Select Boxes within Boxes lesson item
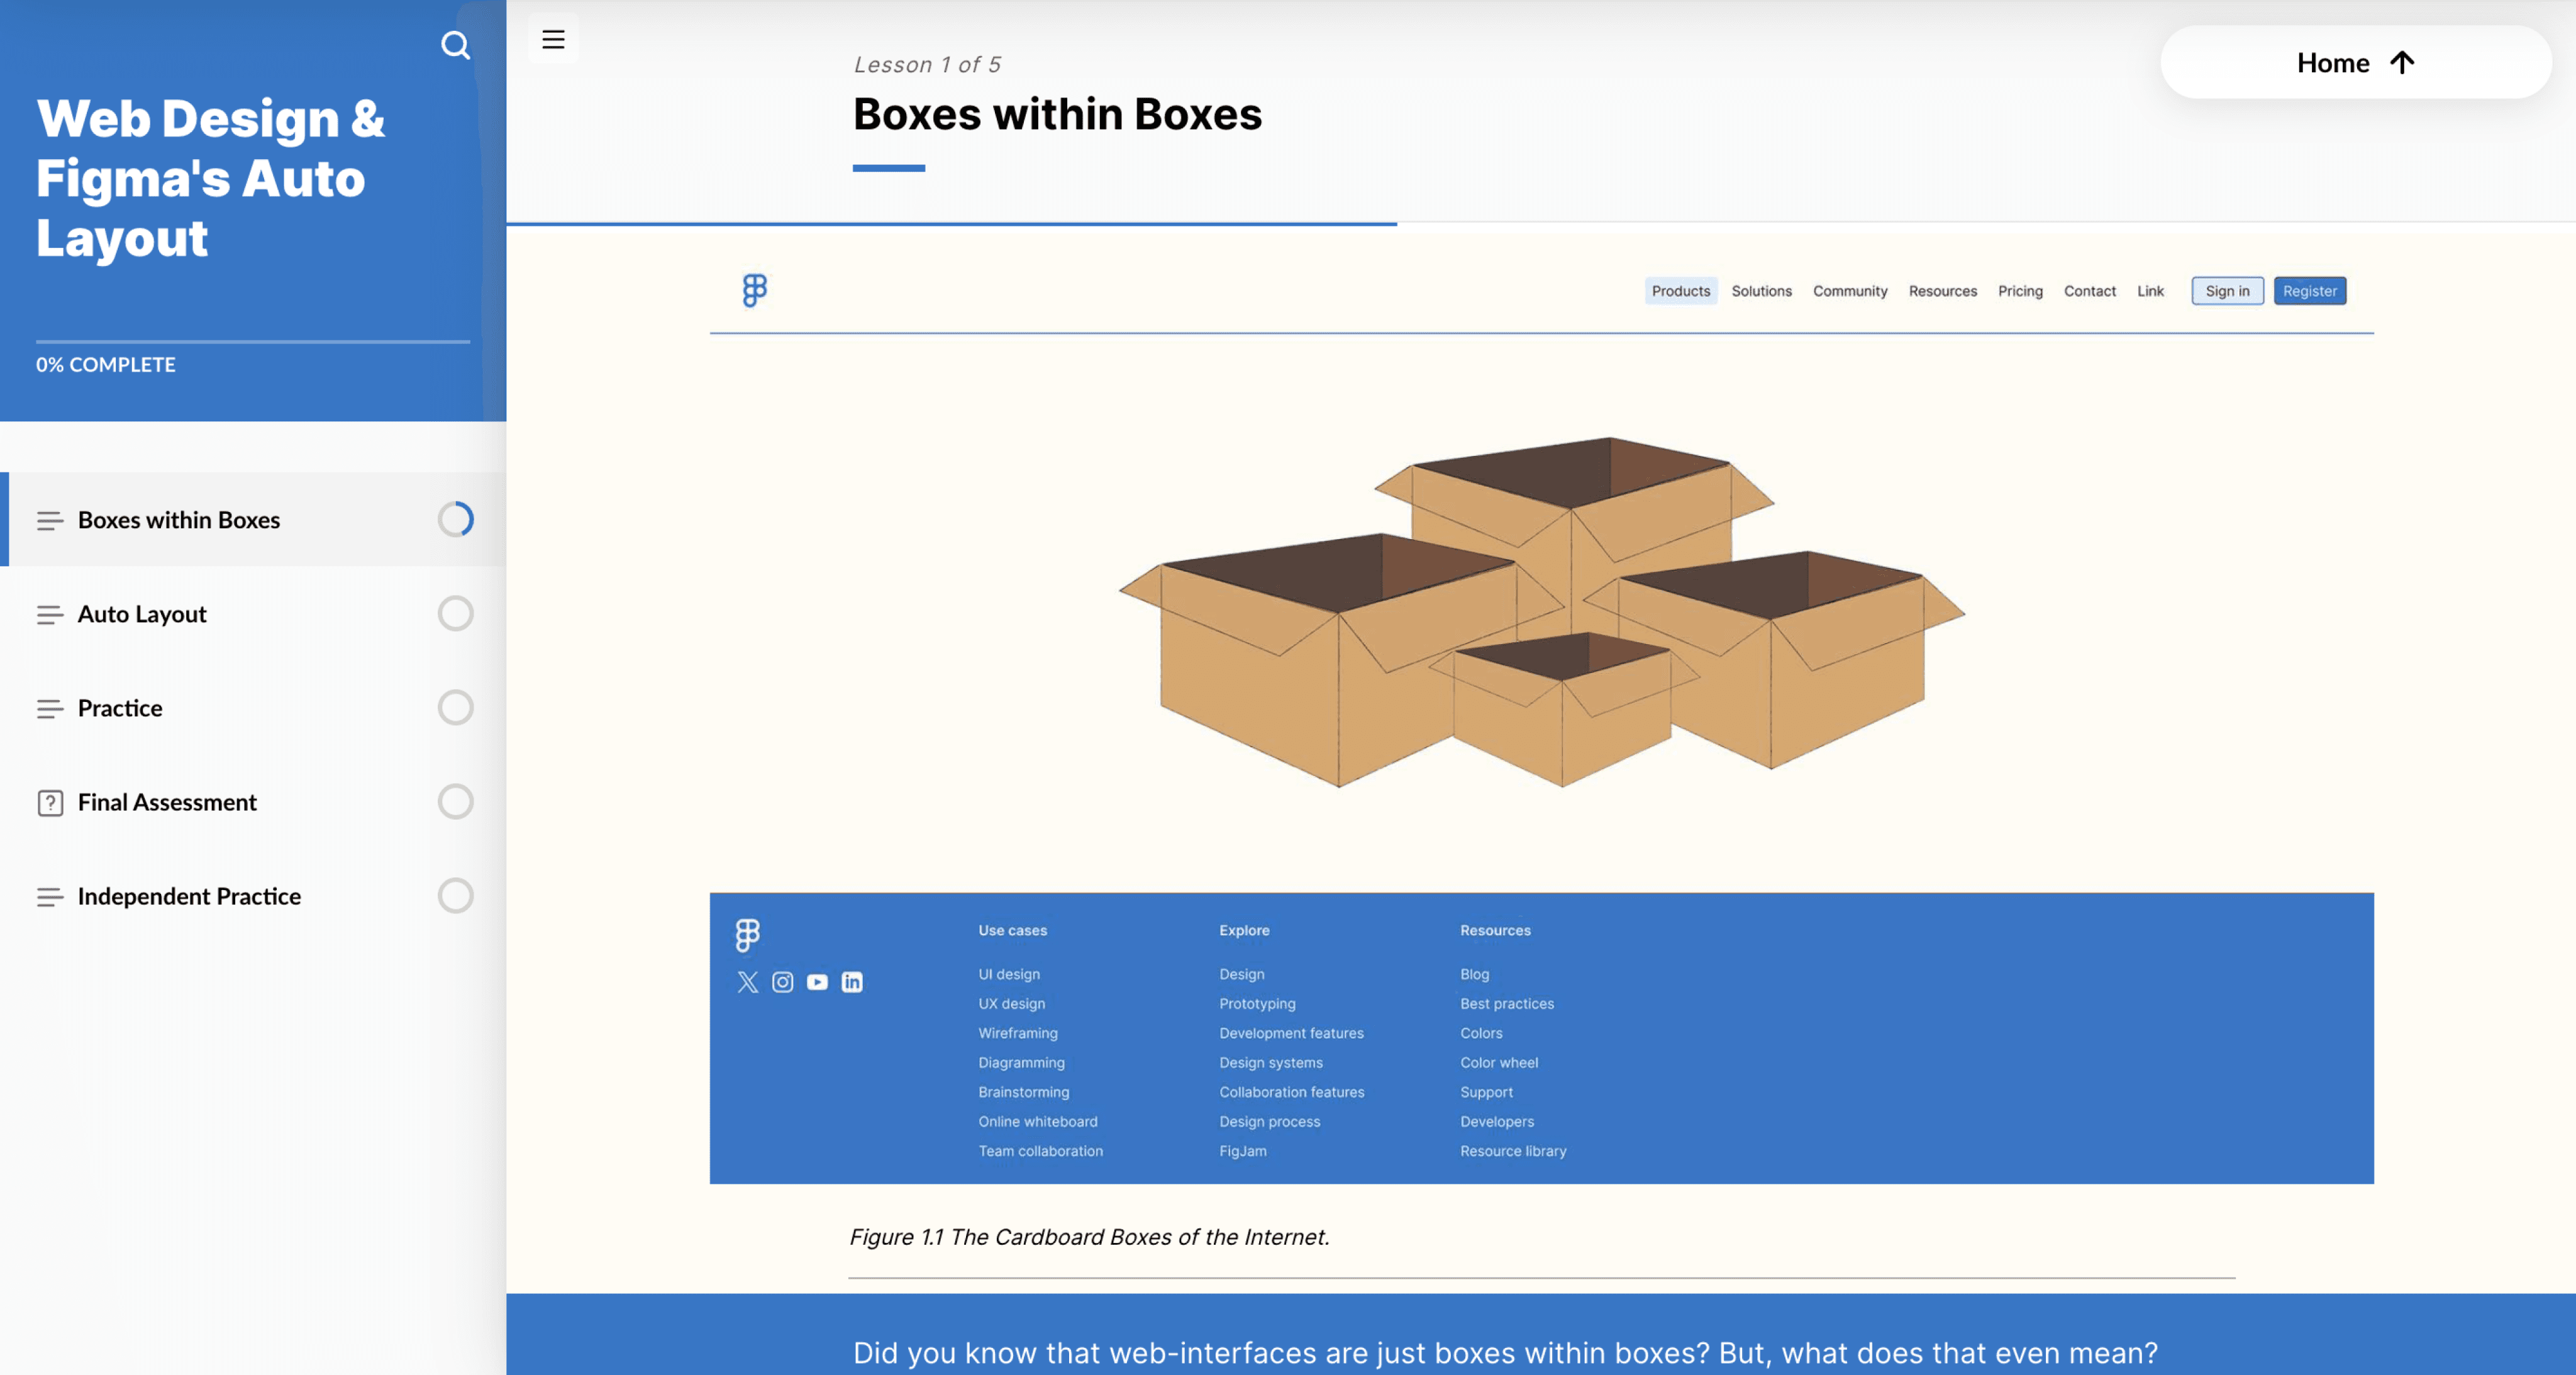 pyautogui.click(x=179, y=520)
